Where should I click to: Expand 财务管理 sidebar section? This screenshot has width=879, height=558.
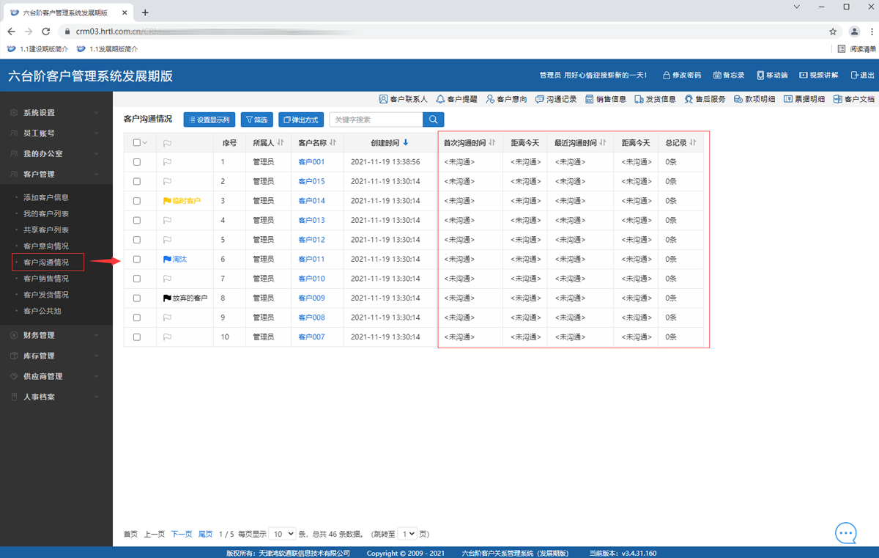pyautogui.click(x=56, y=335)
